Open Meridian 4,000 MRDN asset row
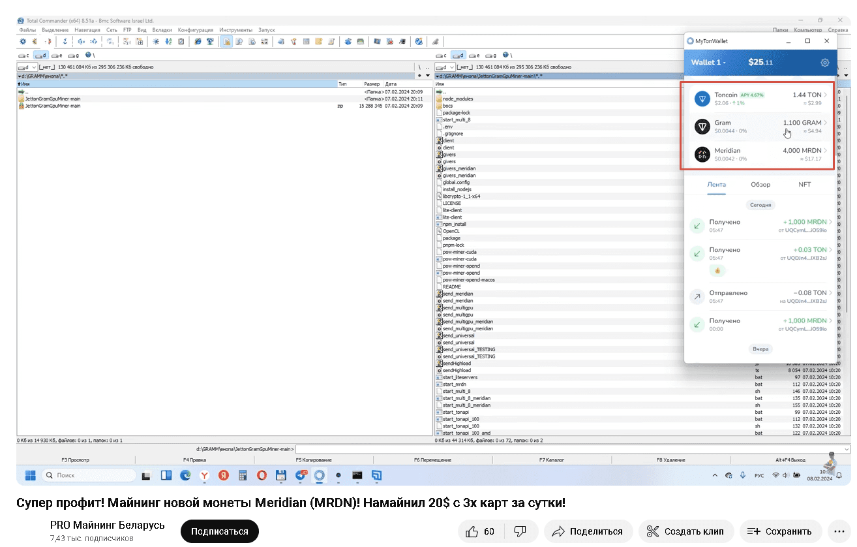The height and width of the screenshot is (547, 857). pos(760,154)
